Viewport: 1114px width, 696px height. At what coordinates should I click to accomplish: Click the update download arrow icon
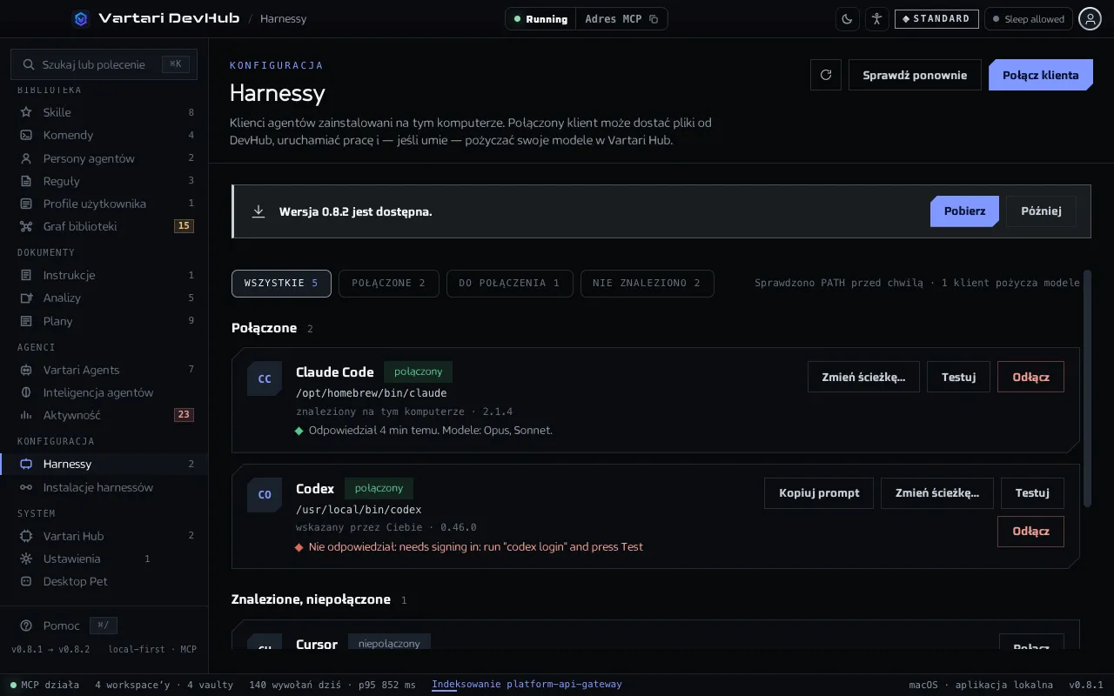coord(258,211)
